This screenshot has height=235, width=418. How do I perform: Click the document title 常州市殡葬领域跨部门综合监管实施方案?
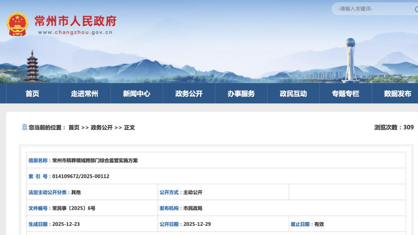click(95, 160)
